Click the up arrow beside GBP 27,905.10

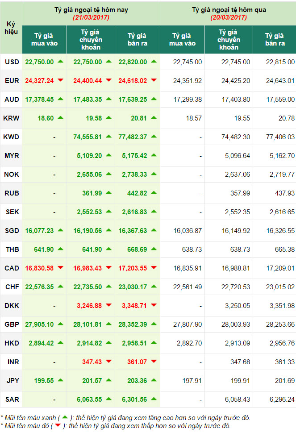[60, 324]
